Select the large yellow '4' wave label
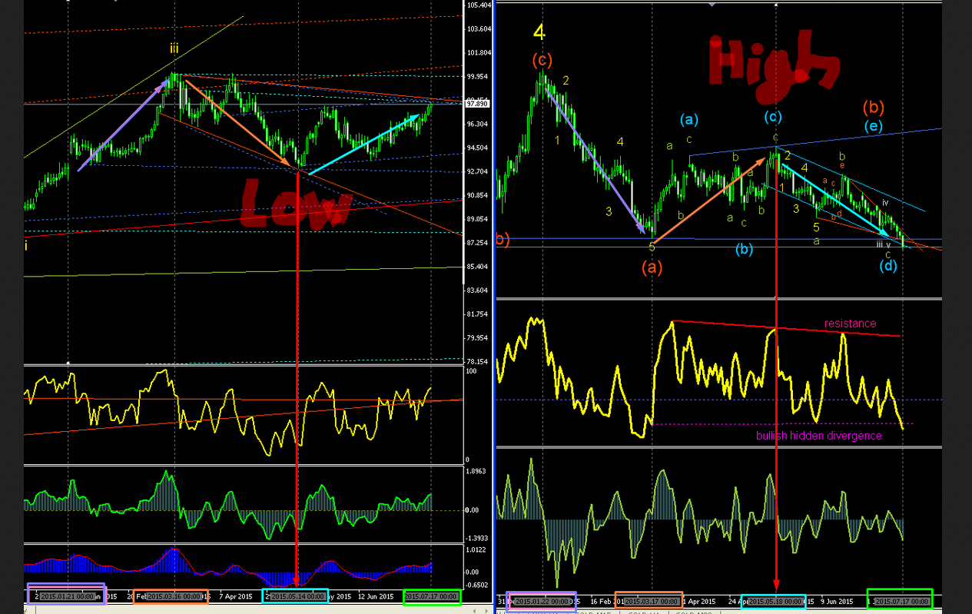The width and height of the screenshot is (972, 614). [539, 32]
